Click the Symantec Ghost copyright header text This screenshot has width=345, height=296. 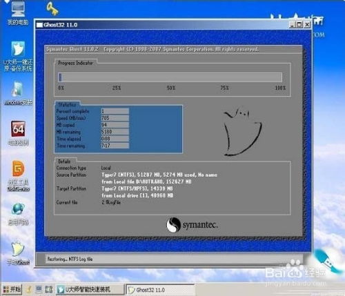click(x=152, y=49)
